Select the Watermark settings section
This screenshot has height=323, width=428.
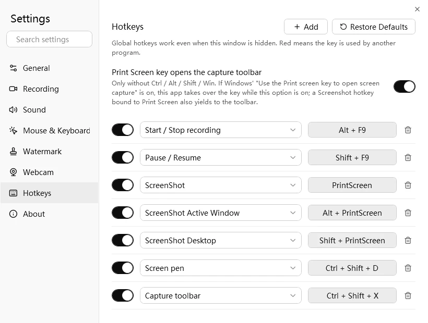pyautogui.click(x=49, y=151)
